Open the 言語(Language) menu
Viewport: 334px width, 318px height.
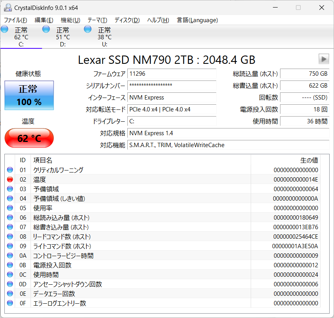[198, 20]
